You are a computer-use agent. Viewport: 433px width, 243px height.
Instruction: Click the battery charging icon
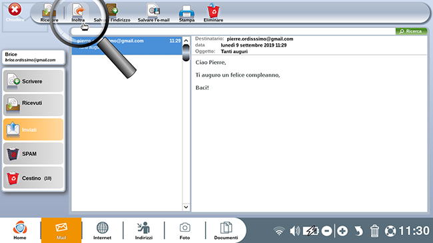310,231
